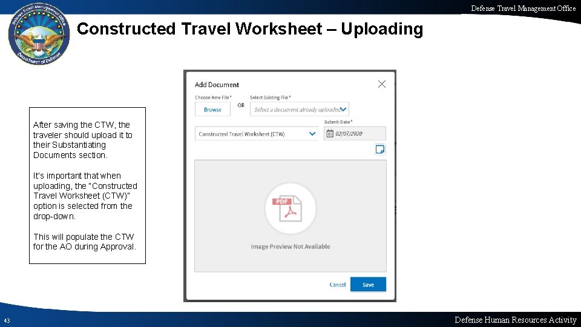Click the PDF file preview icon
581x327 pixels.
(290, 208)
